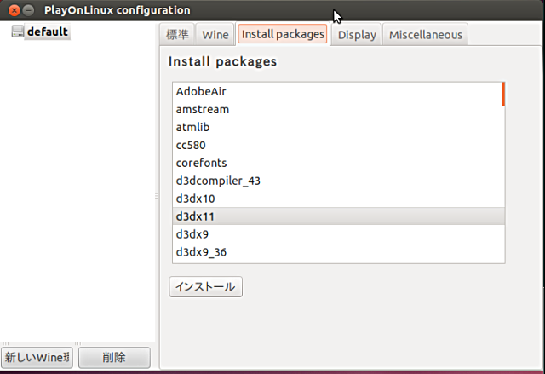Select the highlighted d3dx11 row

(339, 216)
